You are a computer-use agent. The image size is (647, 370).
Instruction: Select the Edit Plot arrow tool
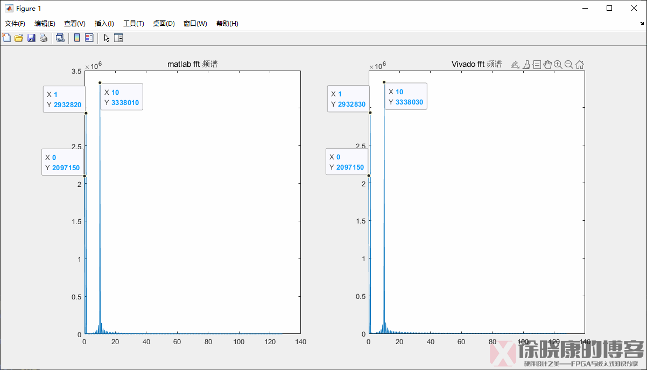coord(106,38)
